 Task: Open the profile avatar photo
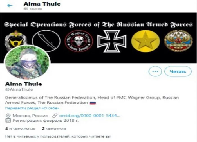[27, 62]
